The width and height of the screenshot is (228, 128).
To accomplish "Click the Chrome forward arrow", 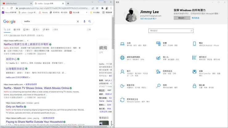I will [7, 8].
